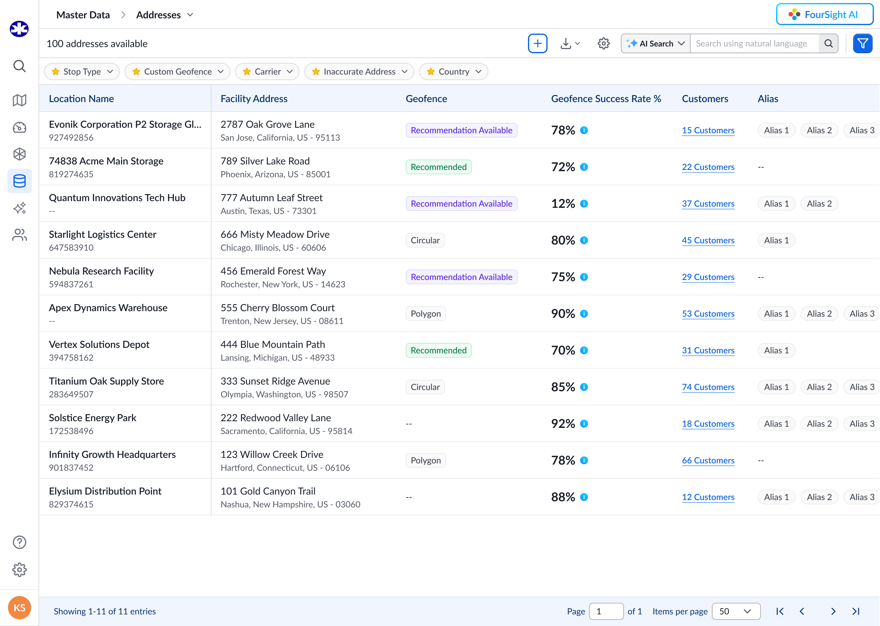Open the search icon in the sidebar
The height and width of the screenshot is (626, 880).
19,66
